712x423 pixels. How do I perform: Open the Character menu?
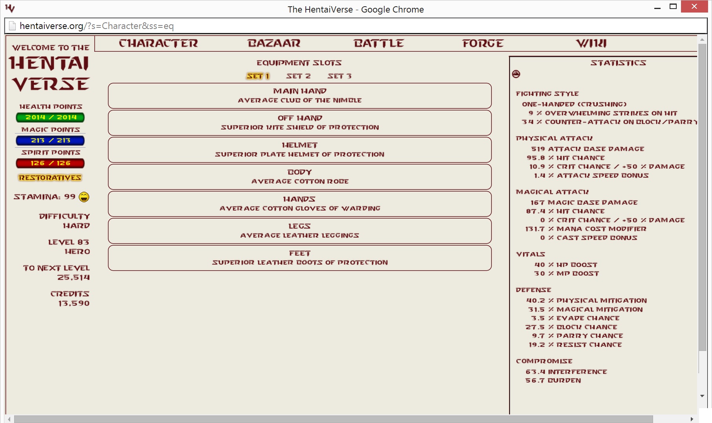point(159,43)
